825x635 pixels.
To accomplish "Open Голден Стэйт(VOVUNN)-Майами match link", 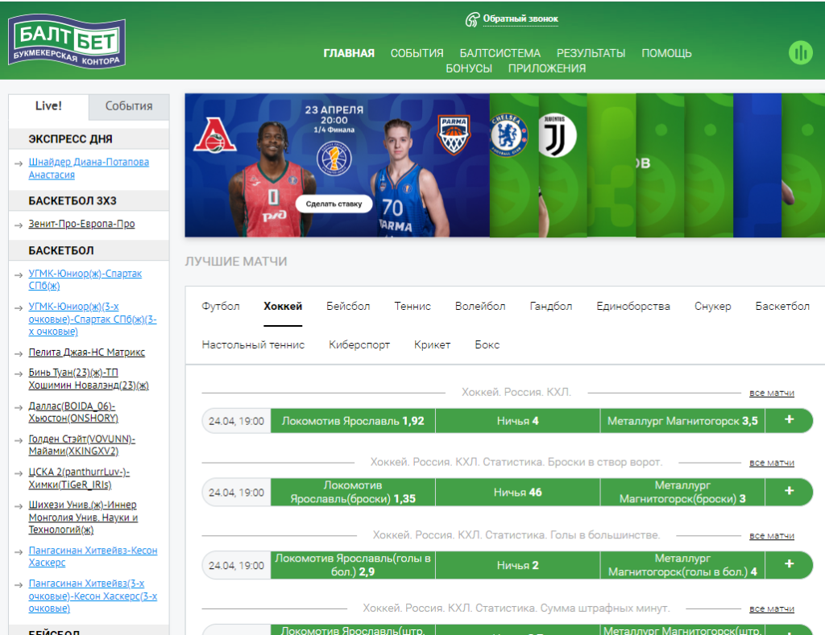I will coord(81,445).
